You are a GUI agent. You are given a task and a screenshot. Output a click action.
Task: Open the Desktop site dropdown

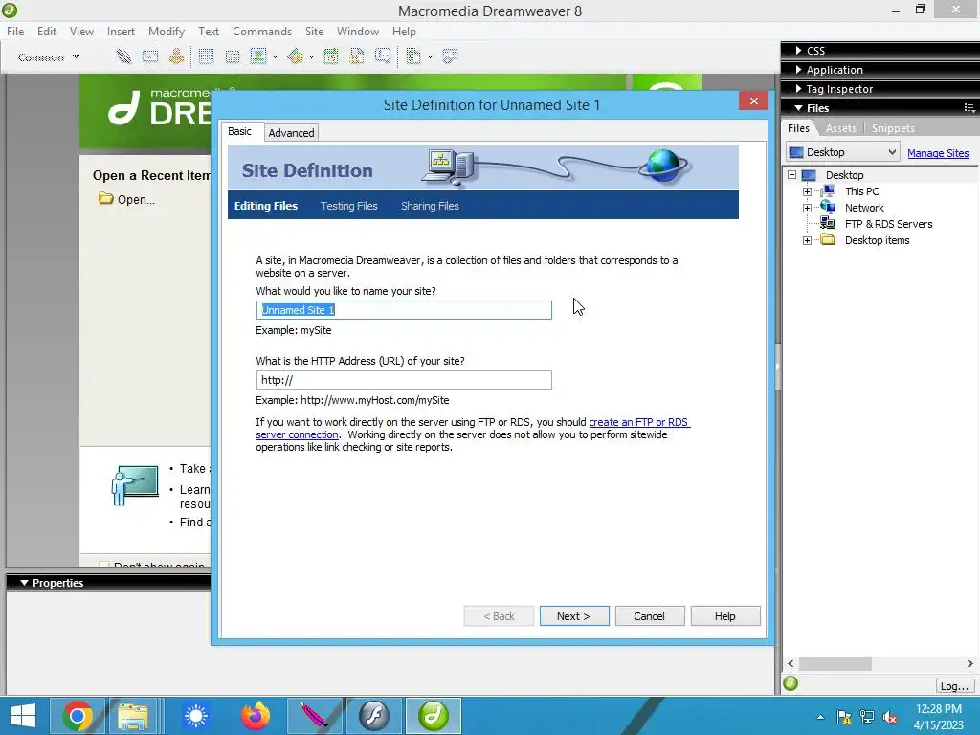click(x=842, y=152)
